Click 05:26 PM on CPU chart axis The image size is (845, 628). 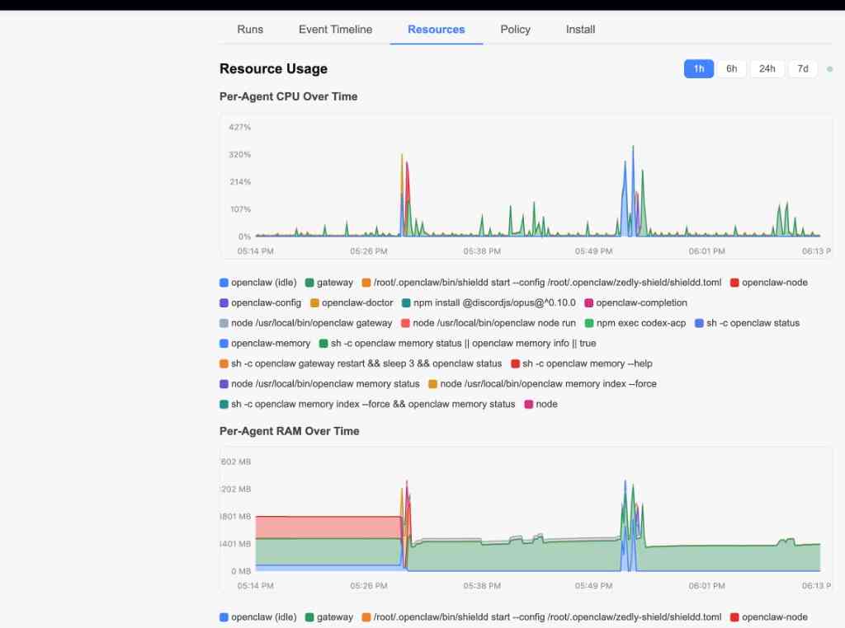tap(369, 251)
